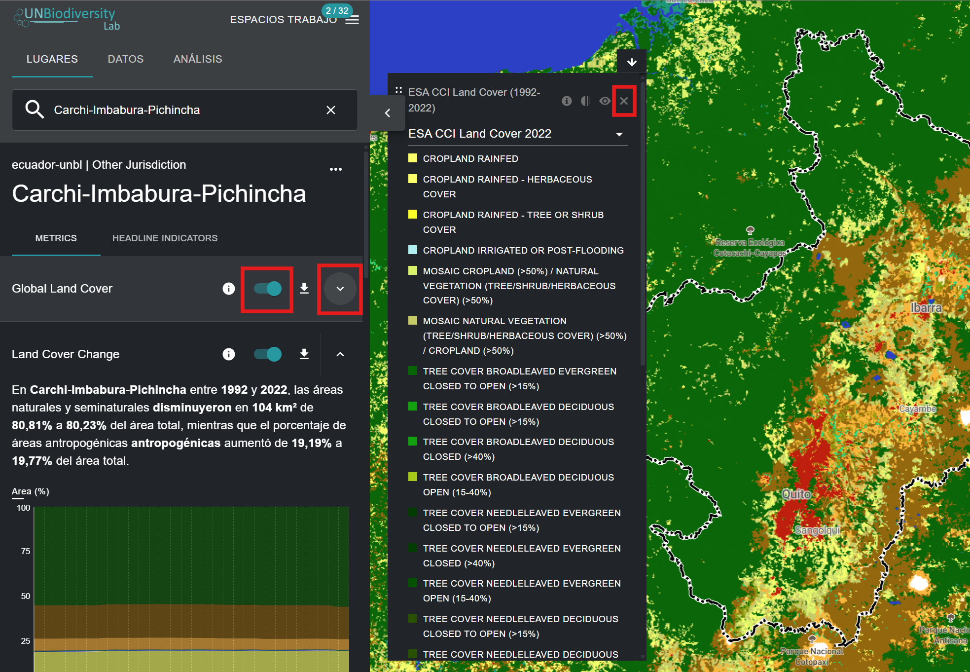Collapse the side panel with left arrow
Viewport: 970px width, 672px height.
click(x=388, y=113)
